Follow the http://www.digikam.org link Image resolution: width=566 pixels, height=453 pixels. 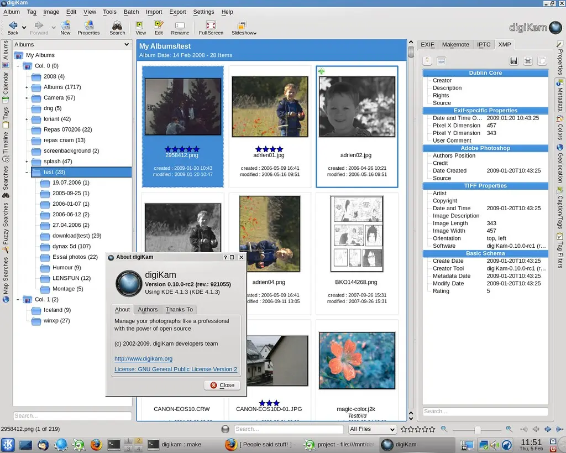(x=143, y=358)
